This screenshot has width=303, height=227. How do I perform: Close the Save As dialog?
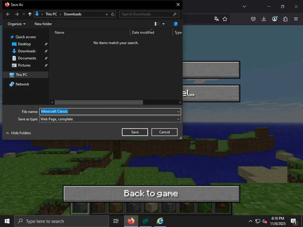178,4
